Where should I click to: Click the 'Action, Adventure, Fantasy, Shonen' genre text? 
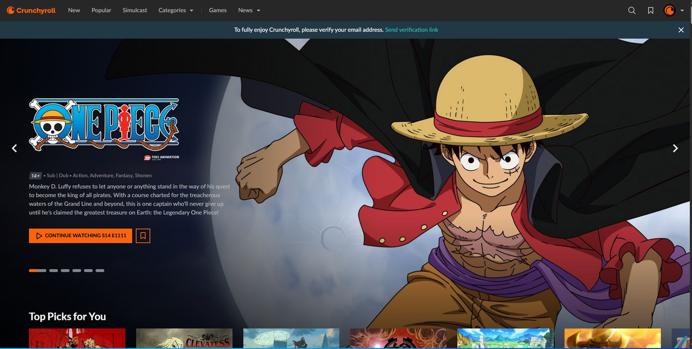coord(112,176)
